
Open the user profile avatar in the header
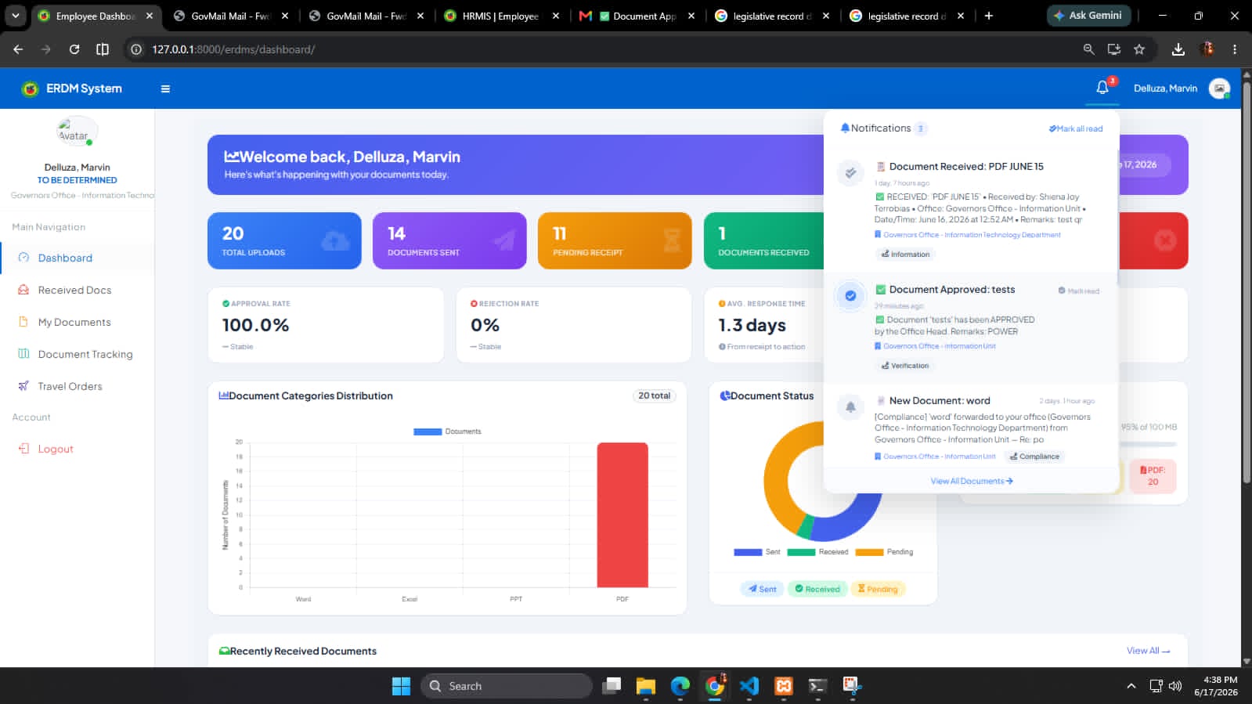coord(1219,88)
